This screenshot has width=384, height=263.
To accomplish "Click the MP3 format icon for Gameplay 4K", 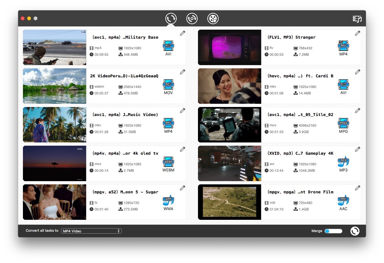I will tap(343, 162).
